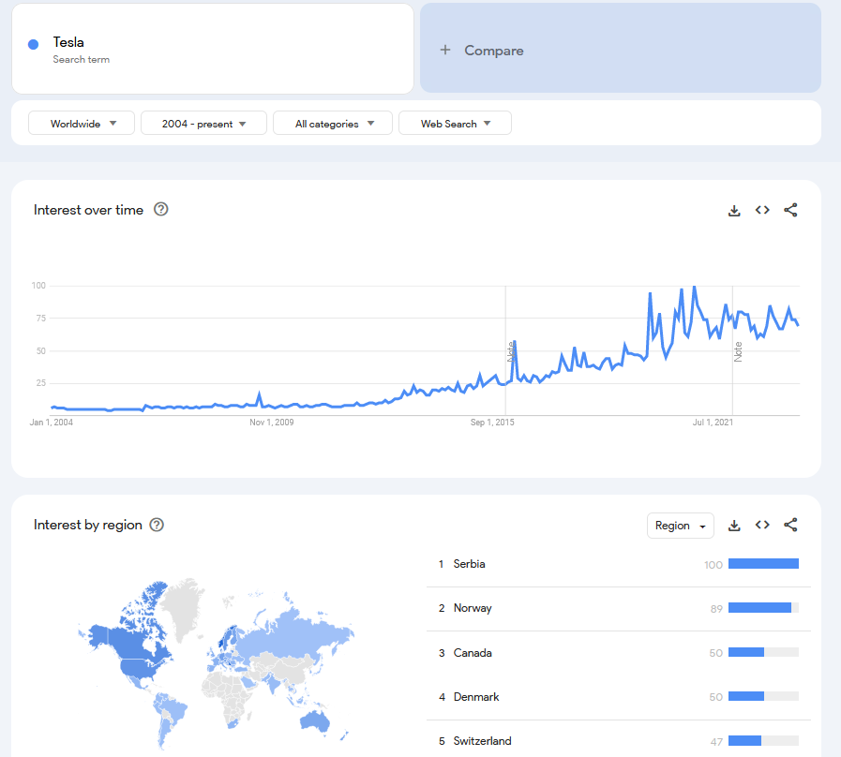Open help for Interest over time
The width and height of the screenshot is (841, 757).
click(161, 209)
